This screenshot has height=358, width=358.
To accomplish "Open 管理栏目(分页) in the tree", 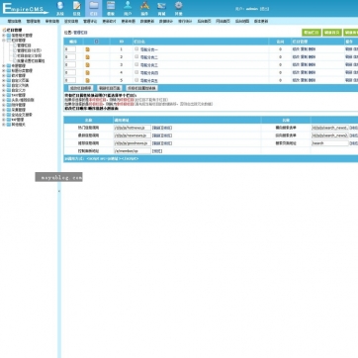I will tap(29, 50).
